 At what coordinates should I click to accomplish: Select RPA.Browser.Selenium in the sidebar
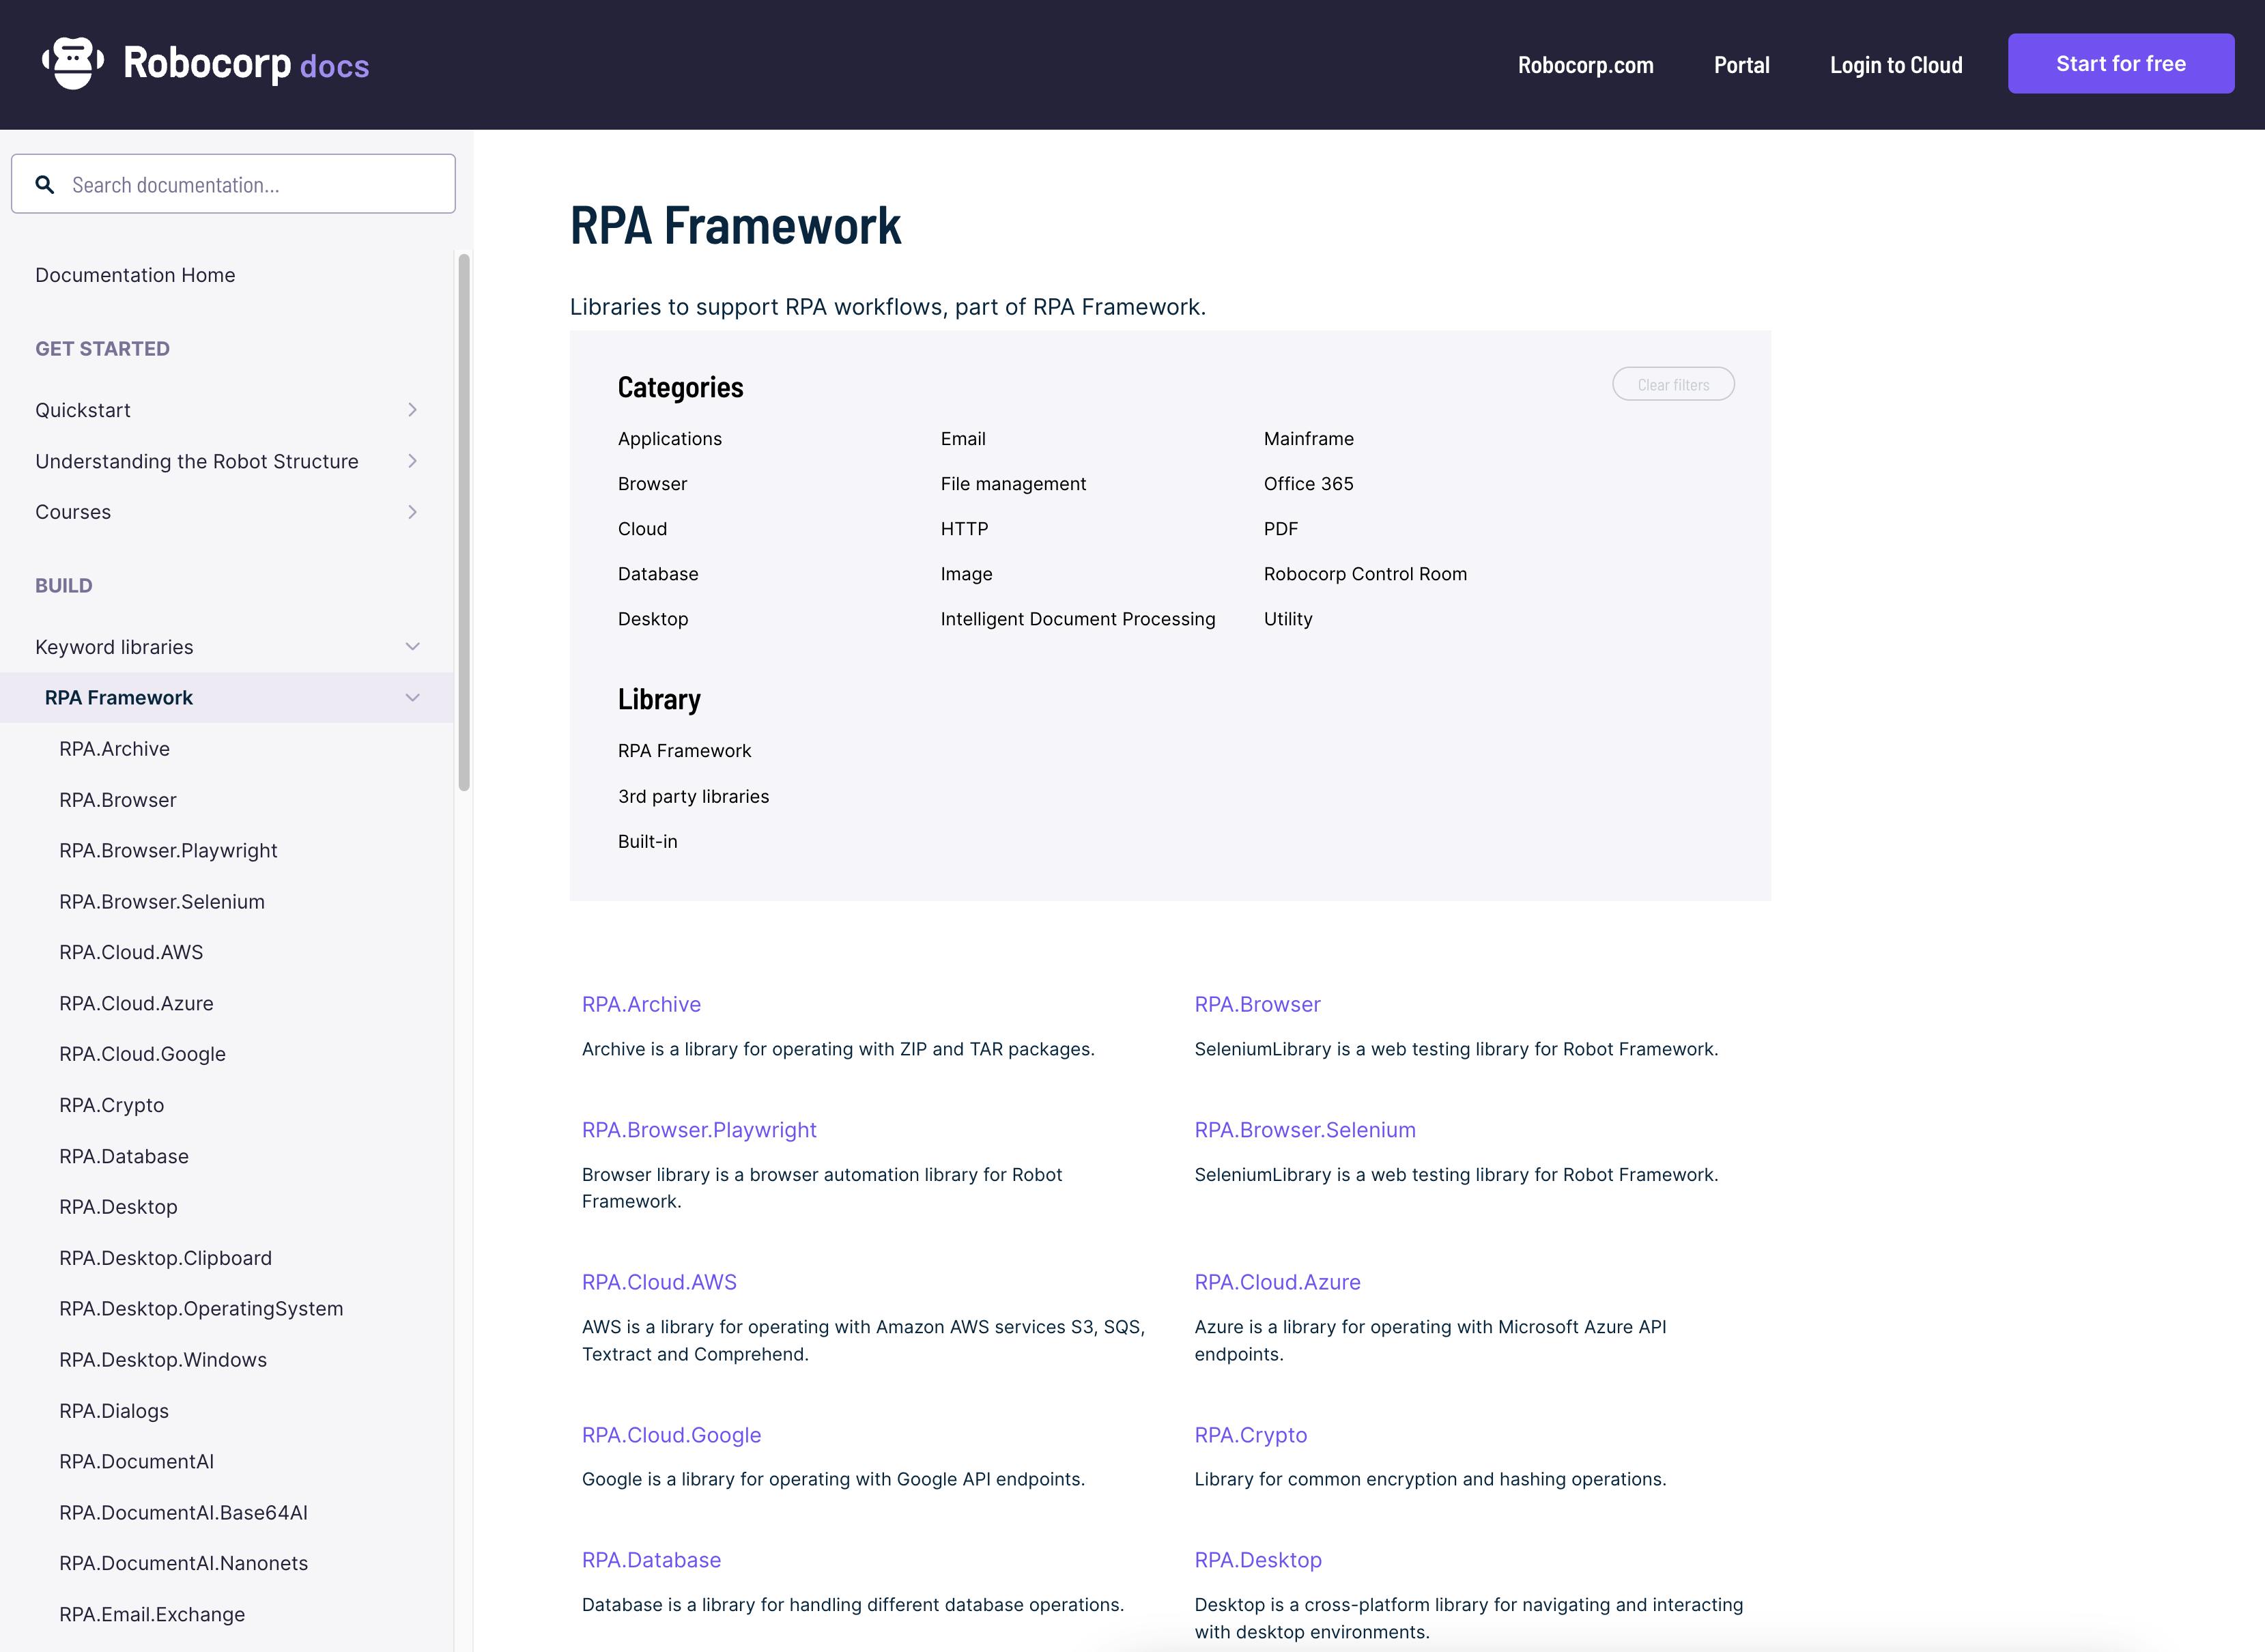pos(162,902)
